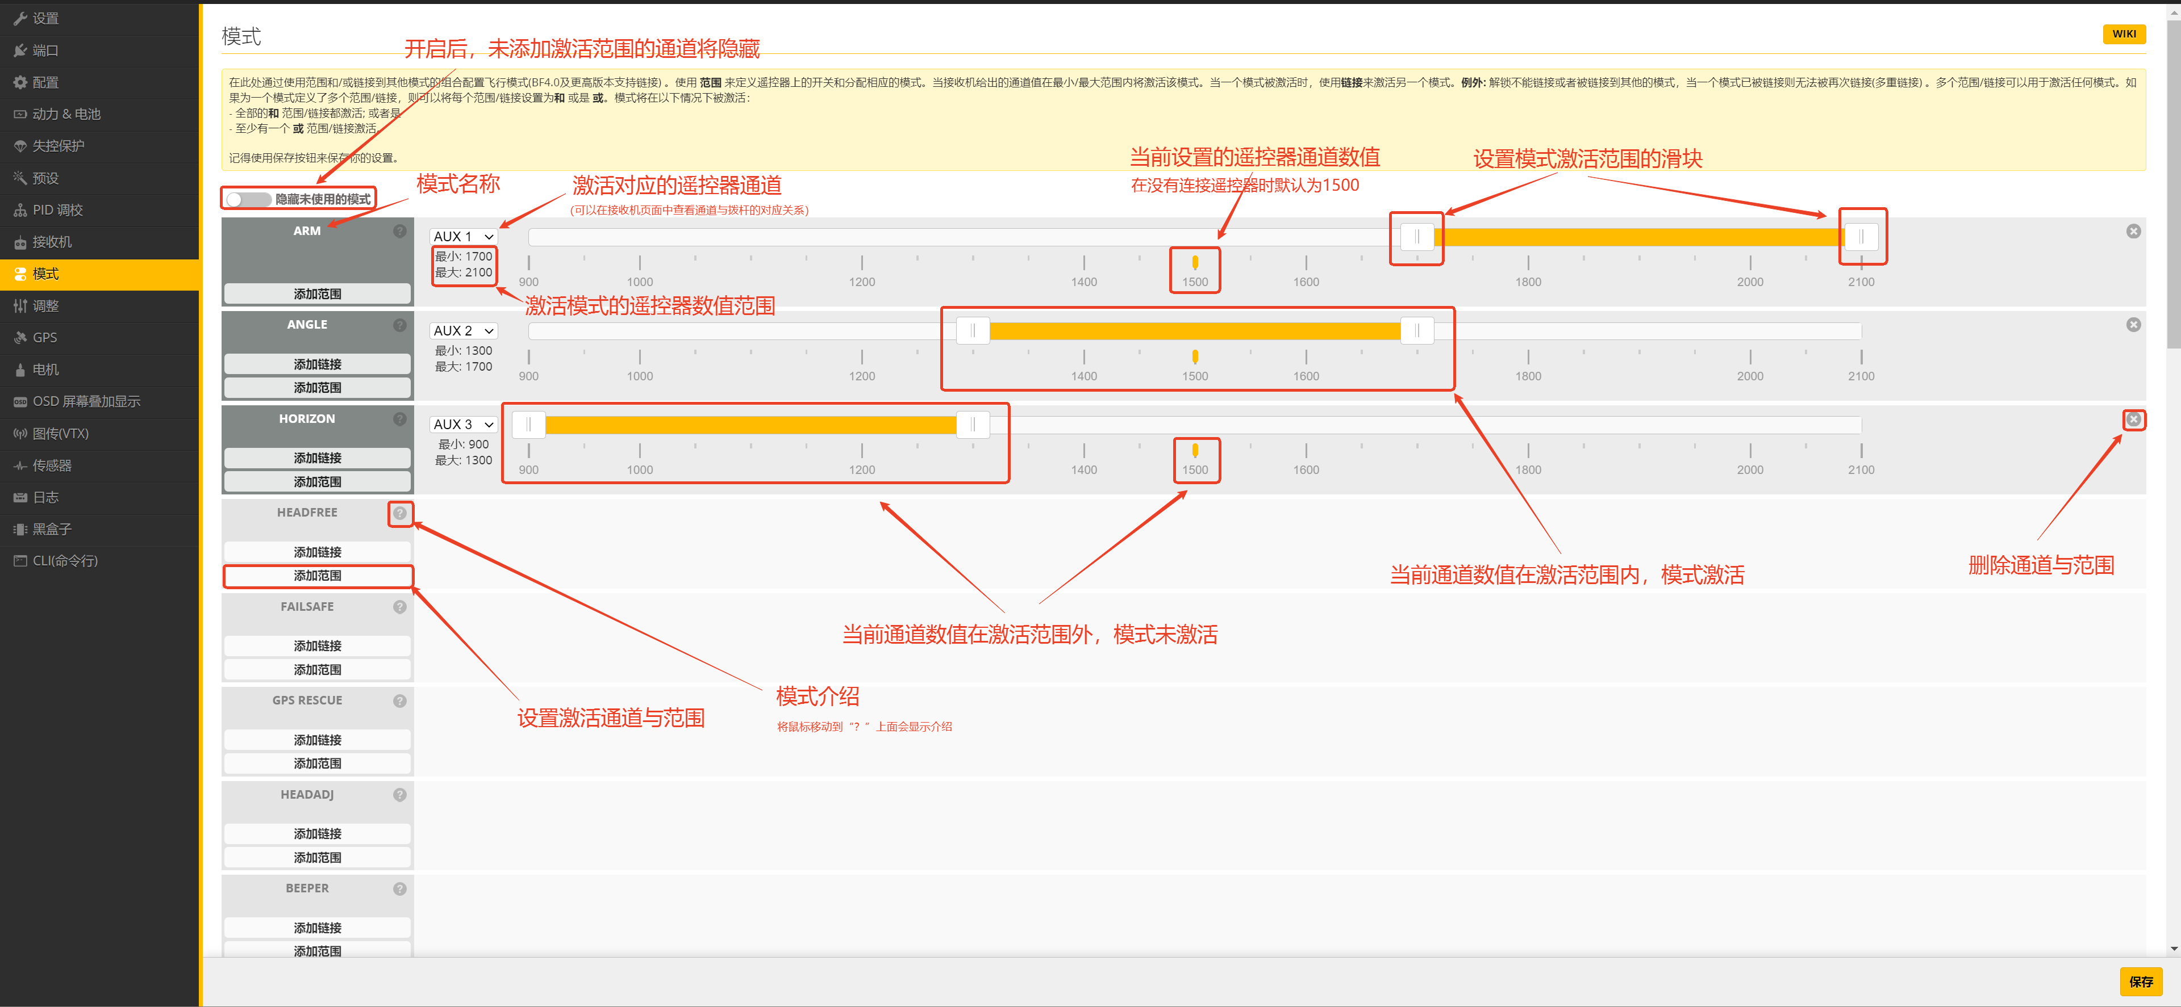Click 添加范围 under HEADFREE
The height and width of the screenshot is (1007, 2181).
318,576
